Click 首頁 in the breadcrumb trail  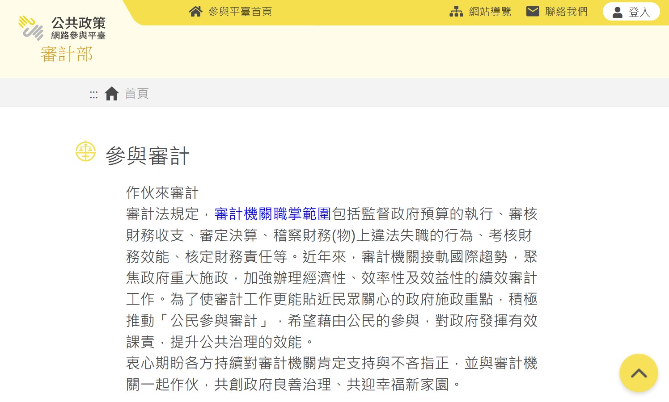[x=136, y=94]
